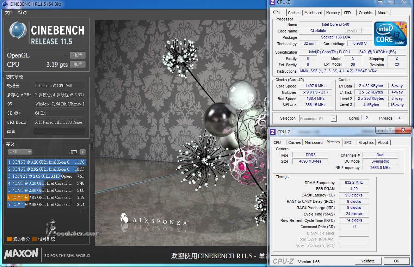Viewport: 414px width, 267px height.
Task: Select ranking row 2 8C/16T 2.92 GHz Xeon
Action: pyautogui.click(x=47, y=169)
